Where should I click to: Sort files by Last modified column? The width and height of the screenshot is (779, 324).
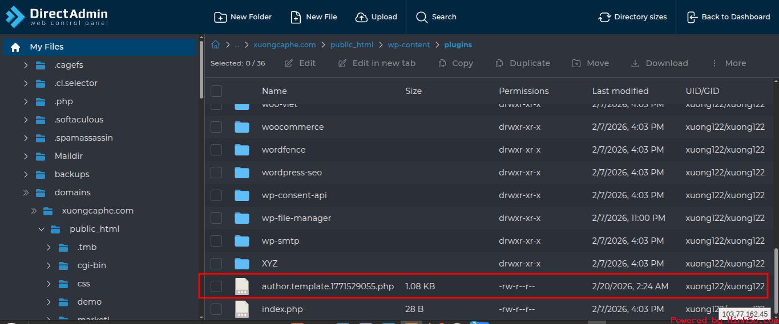(620, 91)
